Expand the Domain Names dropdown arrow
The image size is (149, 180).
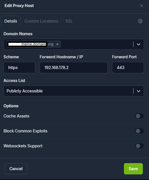click(x=139, y=44)
